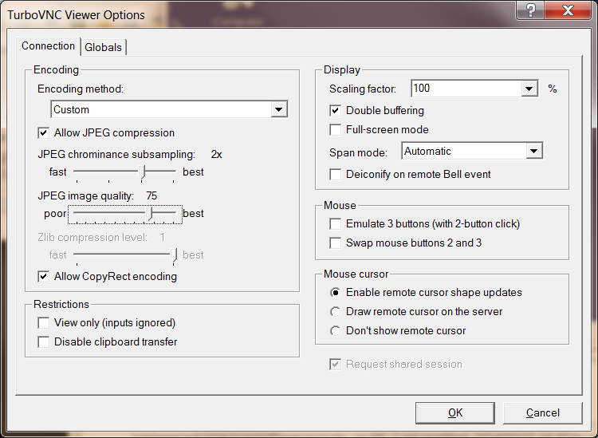Open the Scaling factor dropdown arrow

point(529,89)
